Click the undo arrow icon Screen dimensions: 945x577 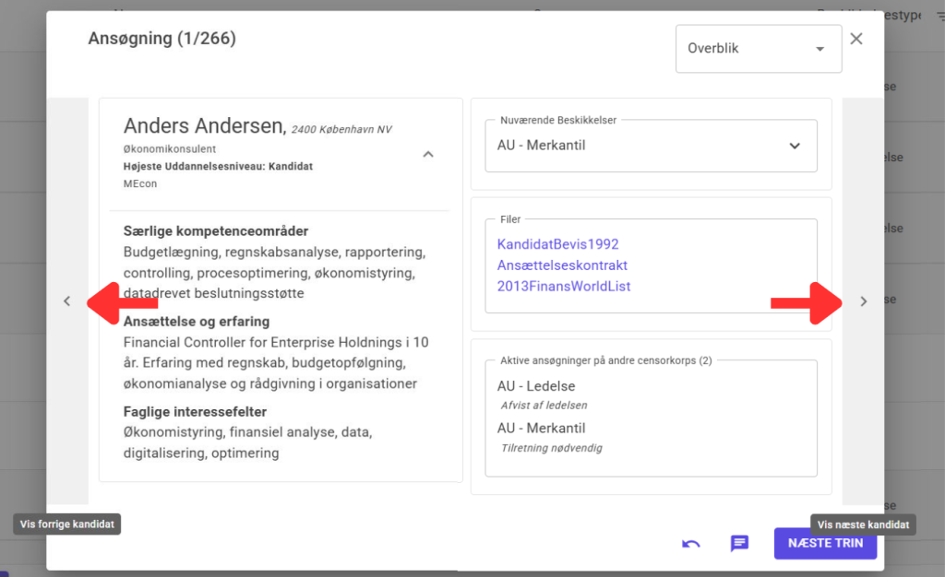[691, 544]
